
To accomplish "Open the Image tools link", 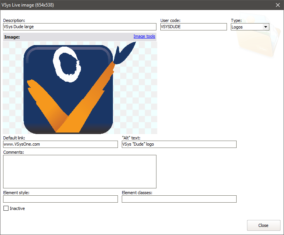I will point(144,37).
